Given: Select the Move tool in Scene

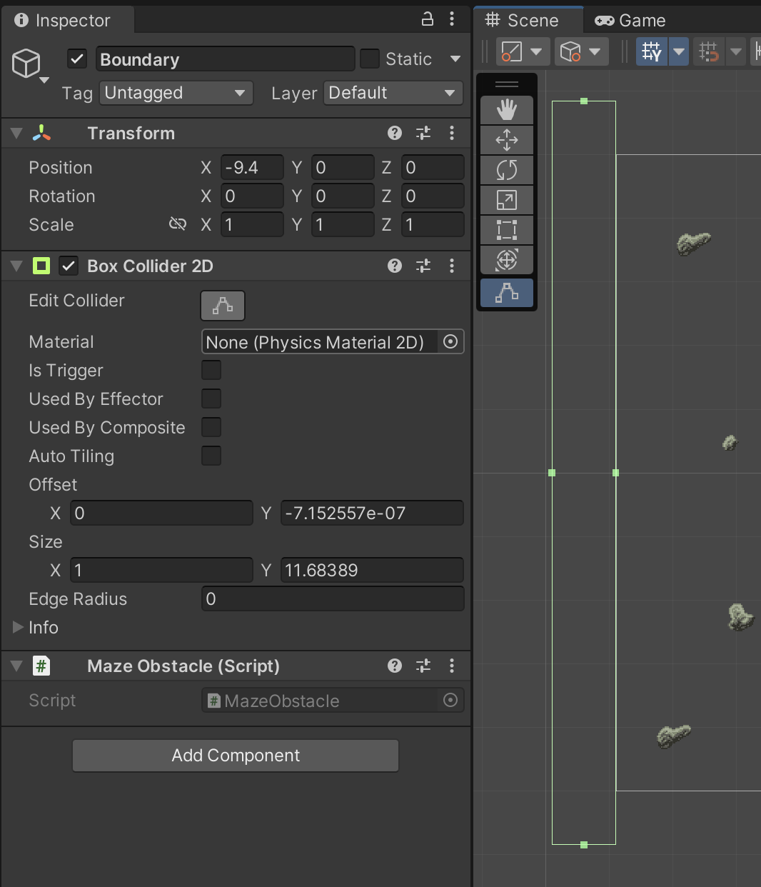Looking at the screenshot, I should [x=507, y=140].
